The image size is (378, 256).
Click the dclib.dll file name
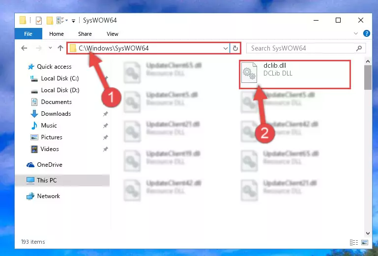tap(275, 65)
